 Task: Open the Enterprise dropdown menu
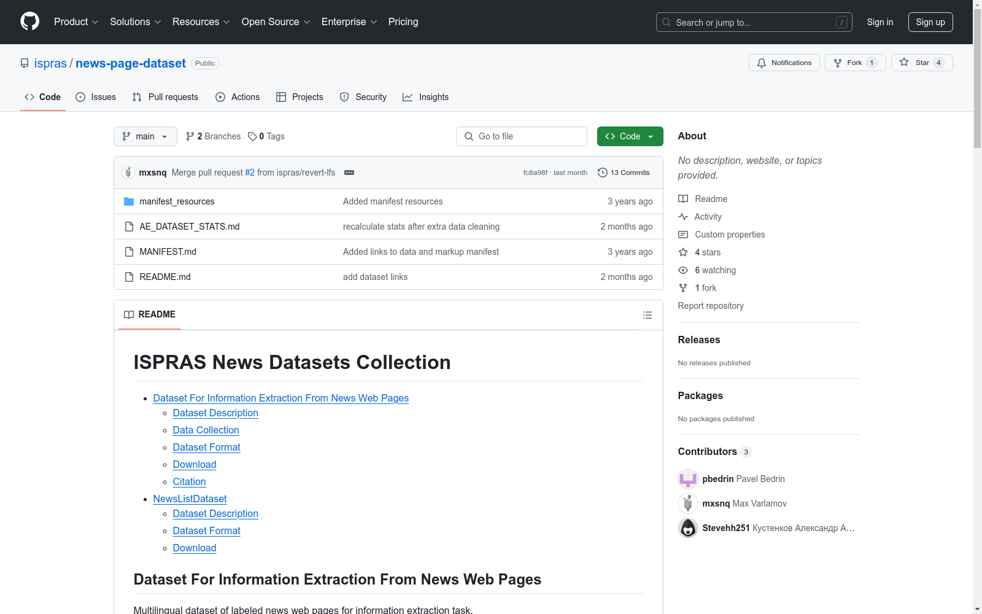349,22
